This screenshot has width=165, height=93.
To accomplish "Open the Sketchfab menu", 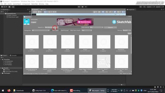I will pos(34,4).
